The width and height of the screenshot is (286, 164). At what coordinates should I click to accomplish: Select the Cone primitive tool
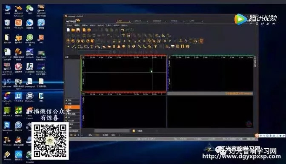pyautogui.click(x=119, y=47)
